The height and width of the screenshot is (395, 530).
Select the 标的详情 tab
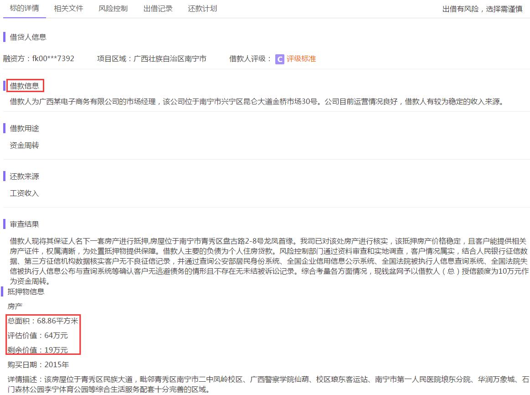tap(24, 8)
